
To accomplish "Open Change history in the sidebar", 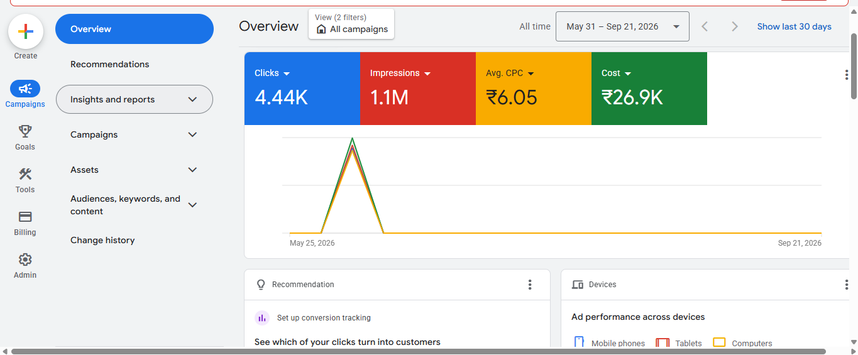I will point(102,240).
